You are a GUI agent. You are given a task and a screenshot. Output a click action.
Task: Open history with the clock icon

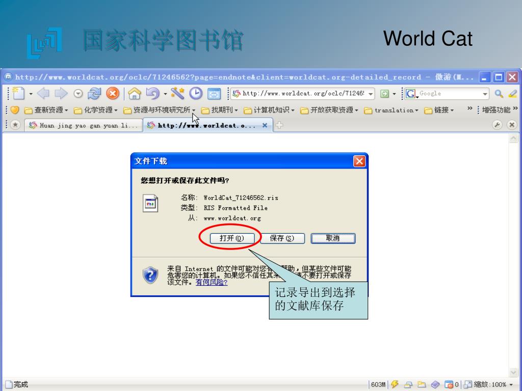point(196,94)
